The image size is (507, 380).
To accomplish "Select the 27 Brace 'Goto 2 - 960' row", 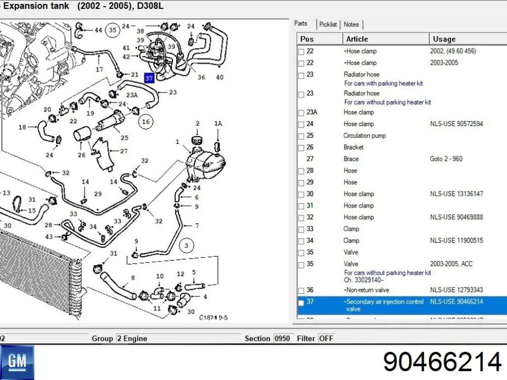I will click(402, 159).
